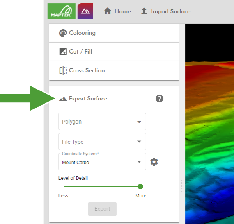Click the Mount Carbo dropdown arrow
This screenshot has width=234, height=224.
click(x=139, y=162)
